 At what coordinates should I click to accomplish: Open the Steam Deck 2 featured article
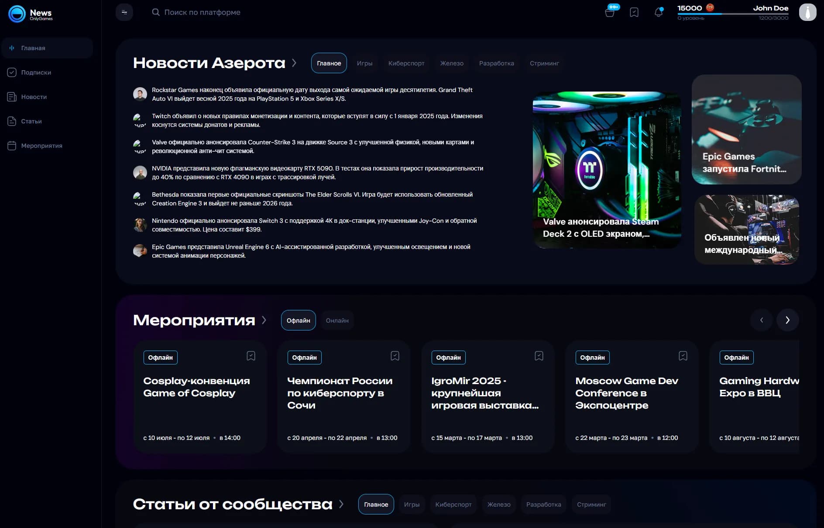click(607, 170)
